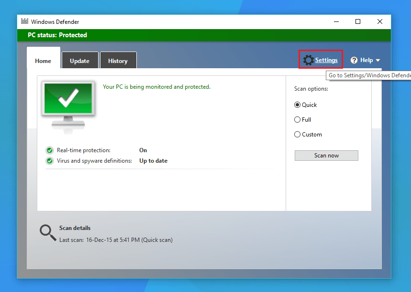
Task: Open the History tab
Action: tap(118, 60)
